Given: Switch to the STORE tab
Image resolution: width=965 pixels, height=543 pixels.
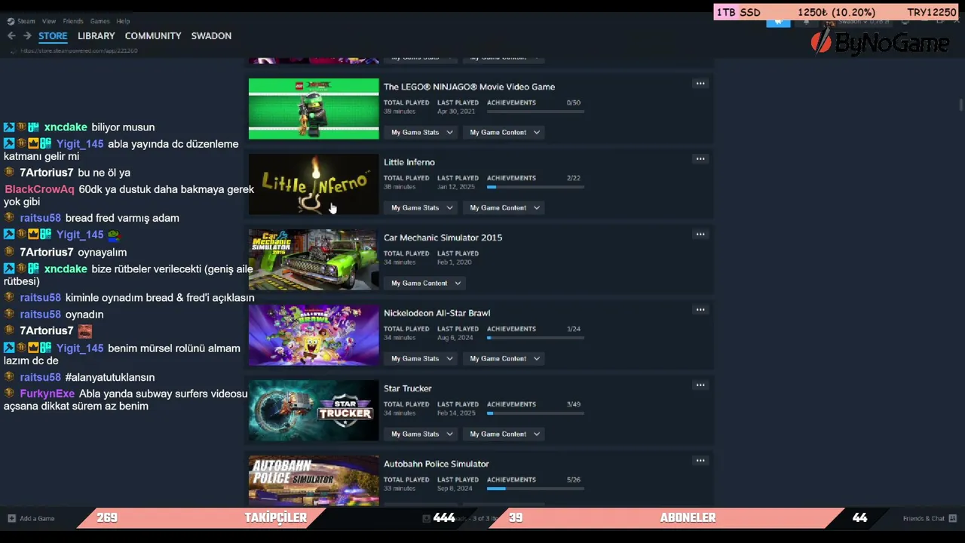Looking at the screenshot, I should (x=53, y=35).
